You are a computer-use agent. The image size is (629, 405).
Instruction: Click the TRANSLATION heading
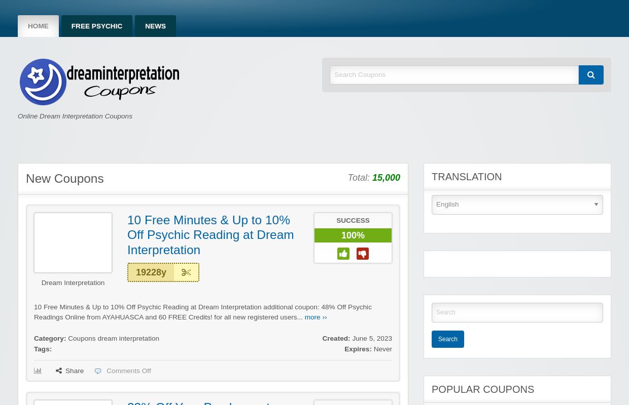click(x=467, y=177)
